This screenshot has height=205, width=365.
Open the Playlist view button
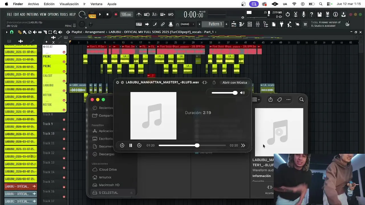(x=234, y=24)
